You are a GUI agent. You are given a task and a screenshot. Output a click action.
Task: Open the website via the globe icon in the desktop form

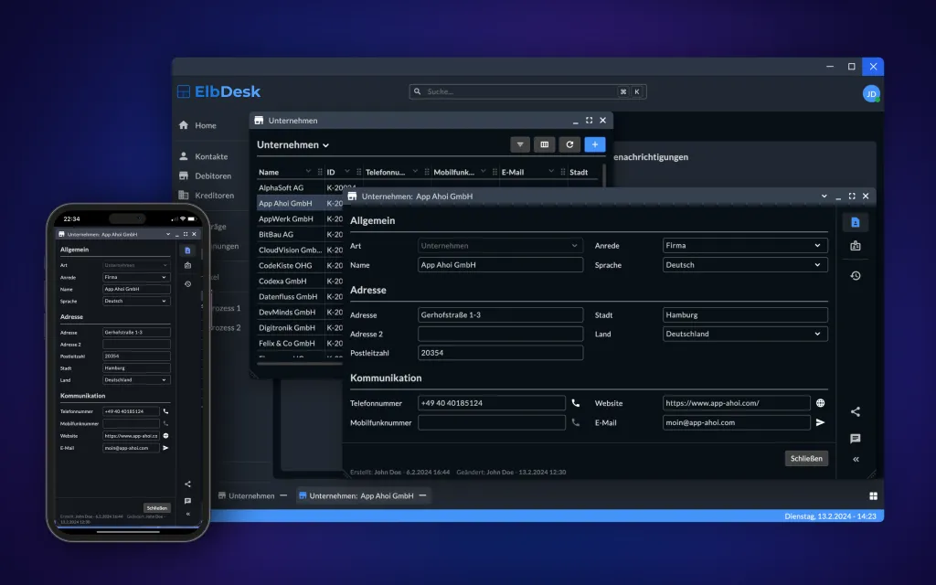click(820, 403)
